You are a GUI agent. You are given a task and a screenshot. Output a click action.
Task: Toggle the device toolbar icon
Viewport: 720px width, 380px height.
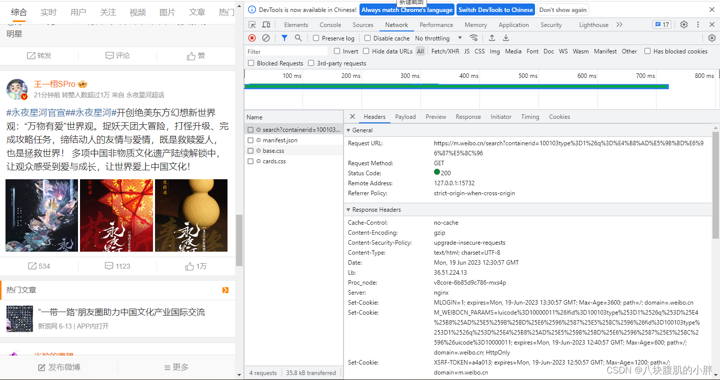click(266, 24)
